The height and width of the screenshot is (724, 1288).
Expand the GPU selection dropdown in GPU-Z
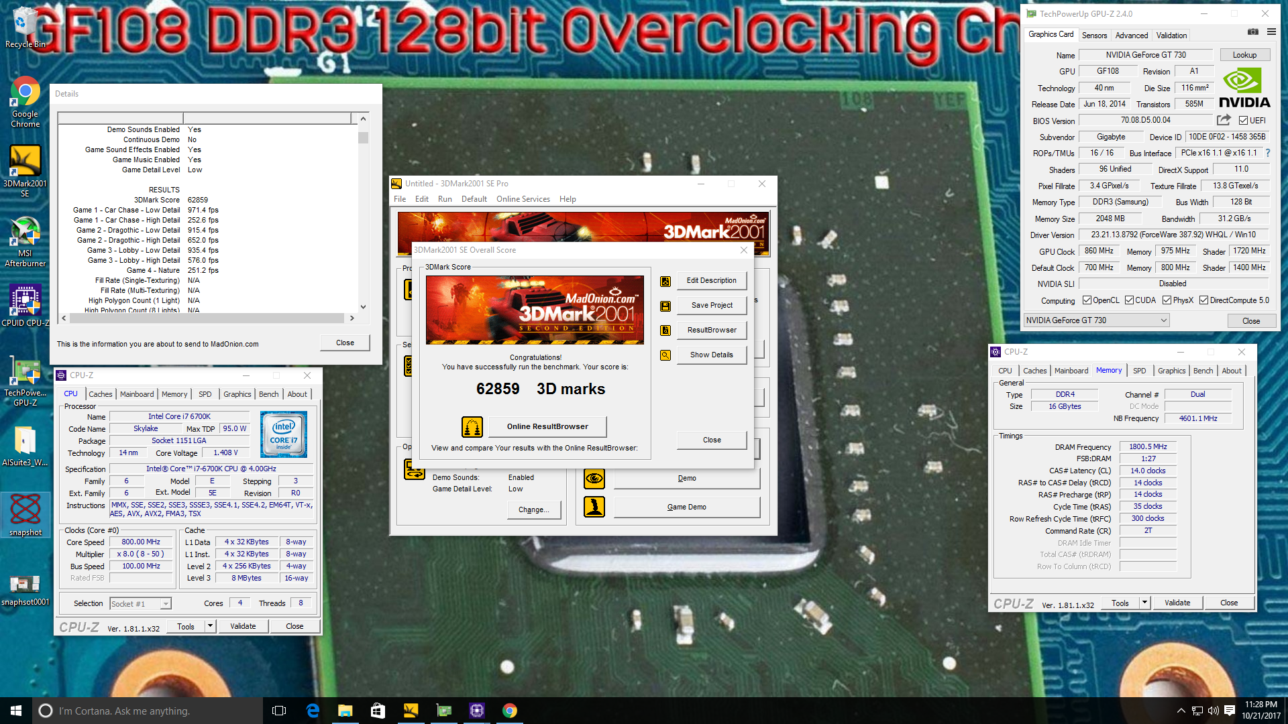(x=1097, y=320)
